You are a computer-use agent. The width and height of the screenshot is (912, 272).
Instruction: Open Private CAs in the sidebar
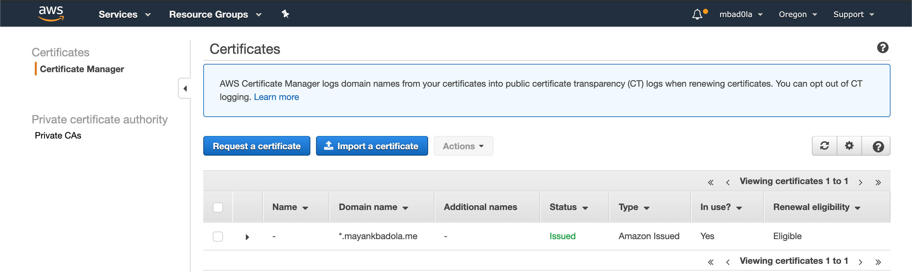click(x=58, y=135)
